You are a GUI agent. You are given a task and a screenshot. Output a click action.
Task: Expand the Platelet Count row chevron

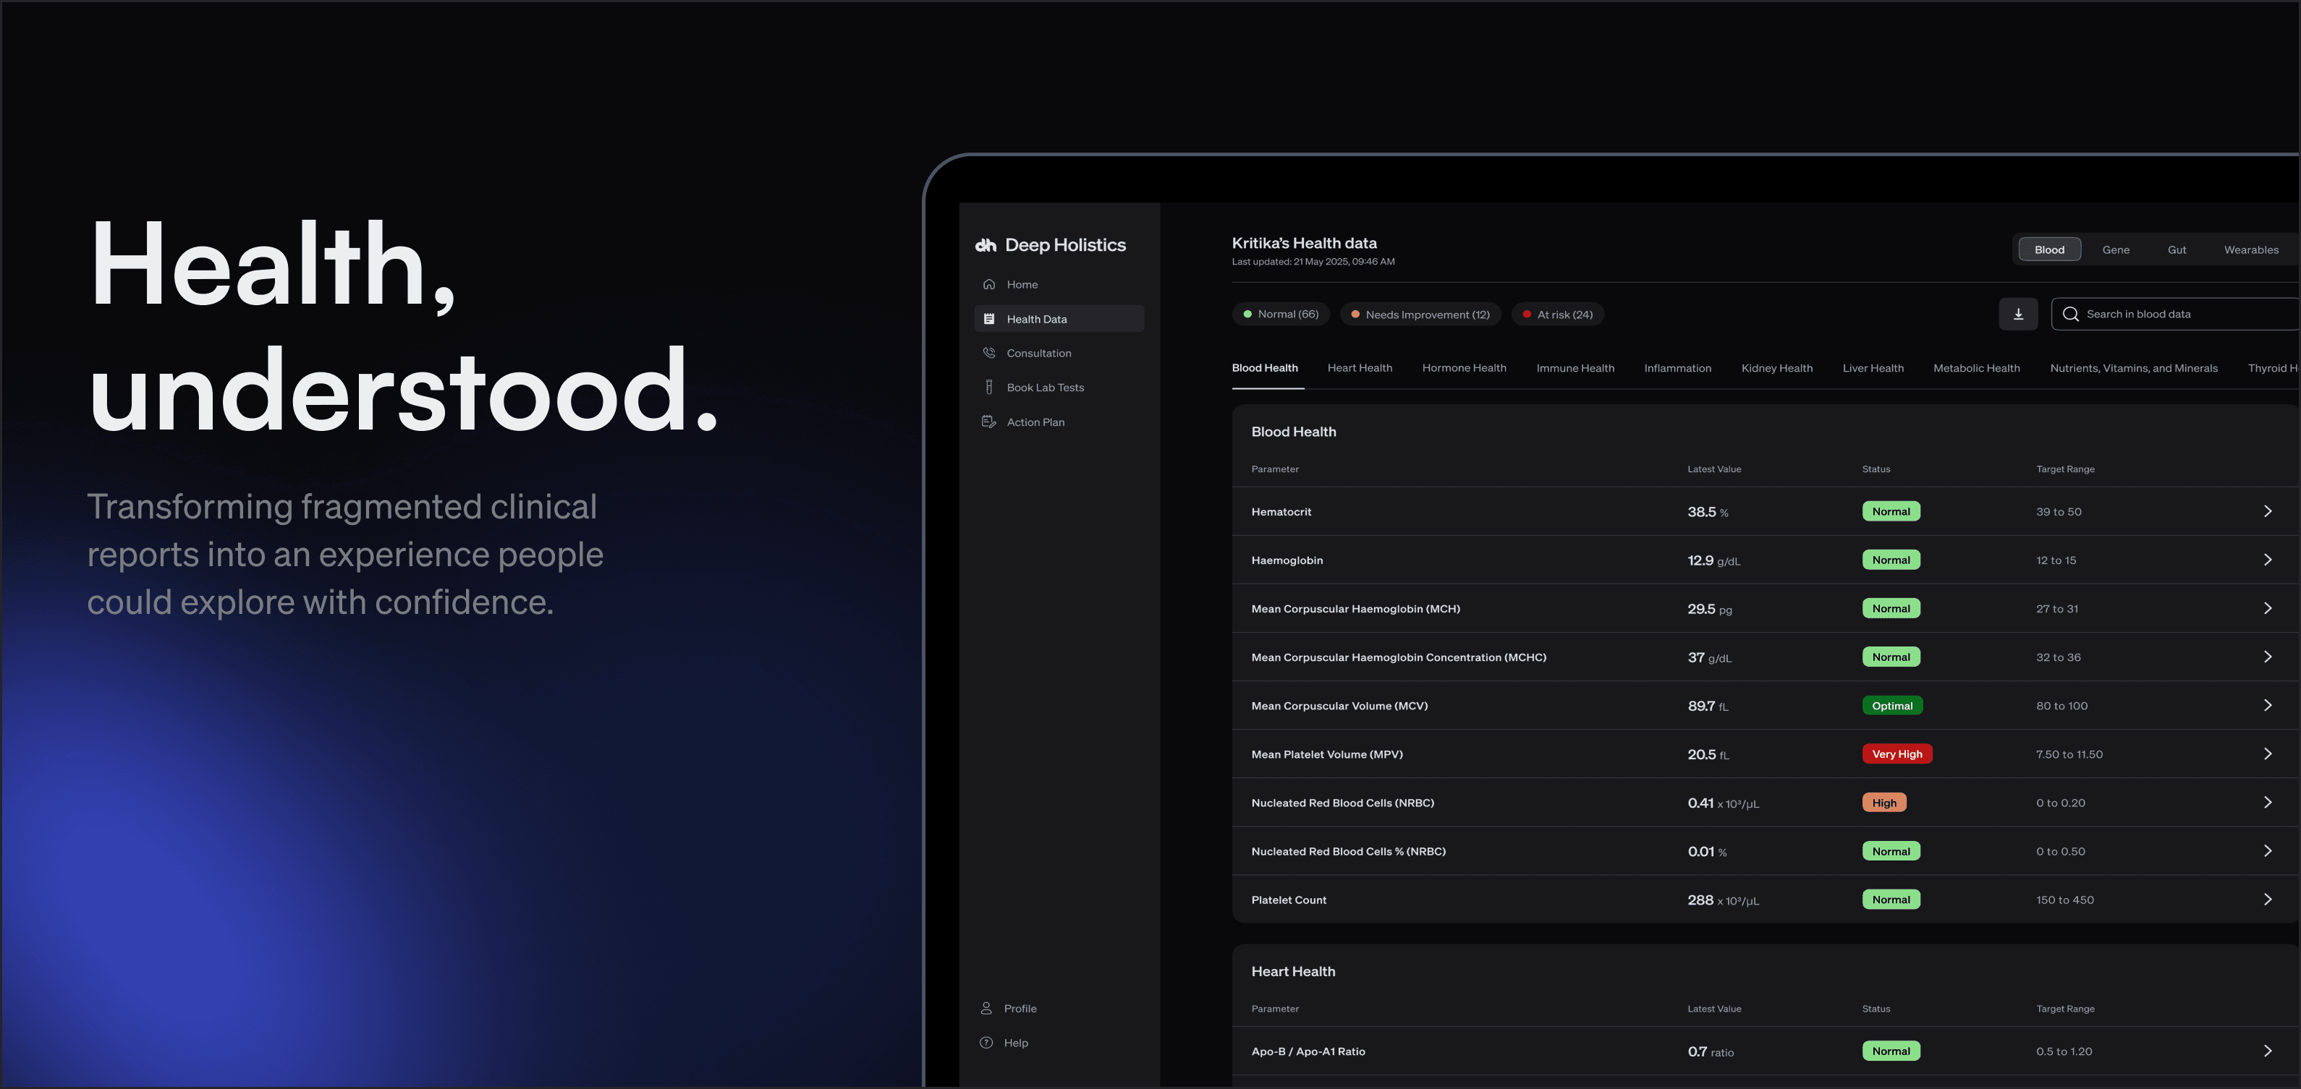point(2267,900)
